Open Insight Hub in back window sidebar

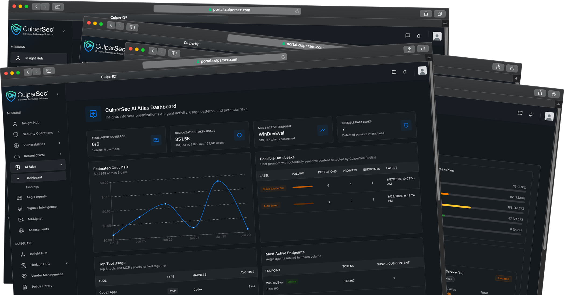[39, 58]
